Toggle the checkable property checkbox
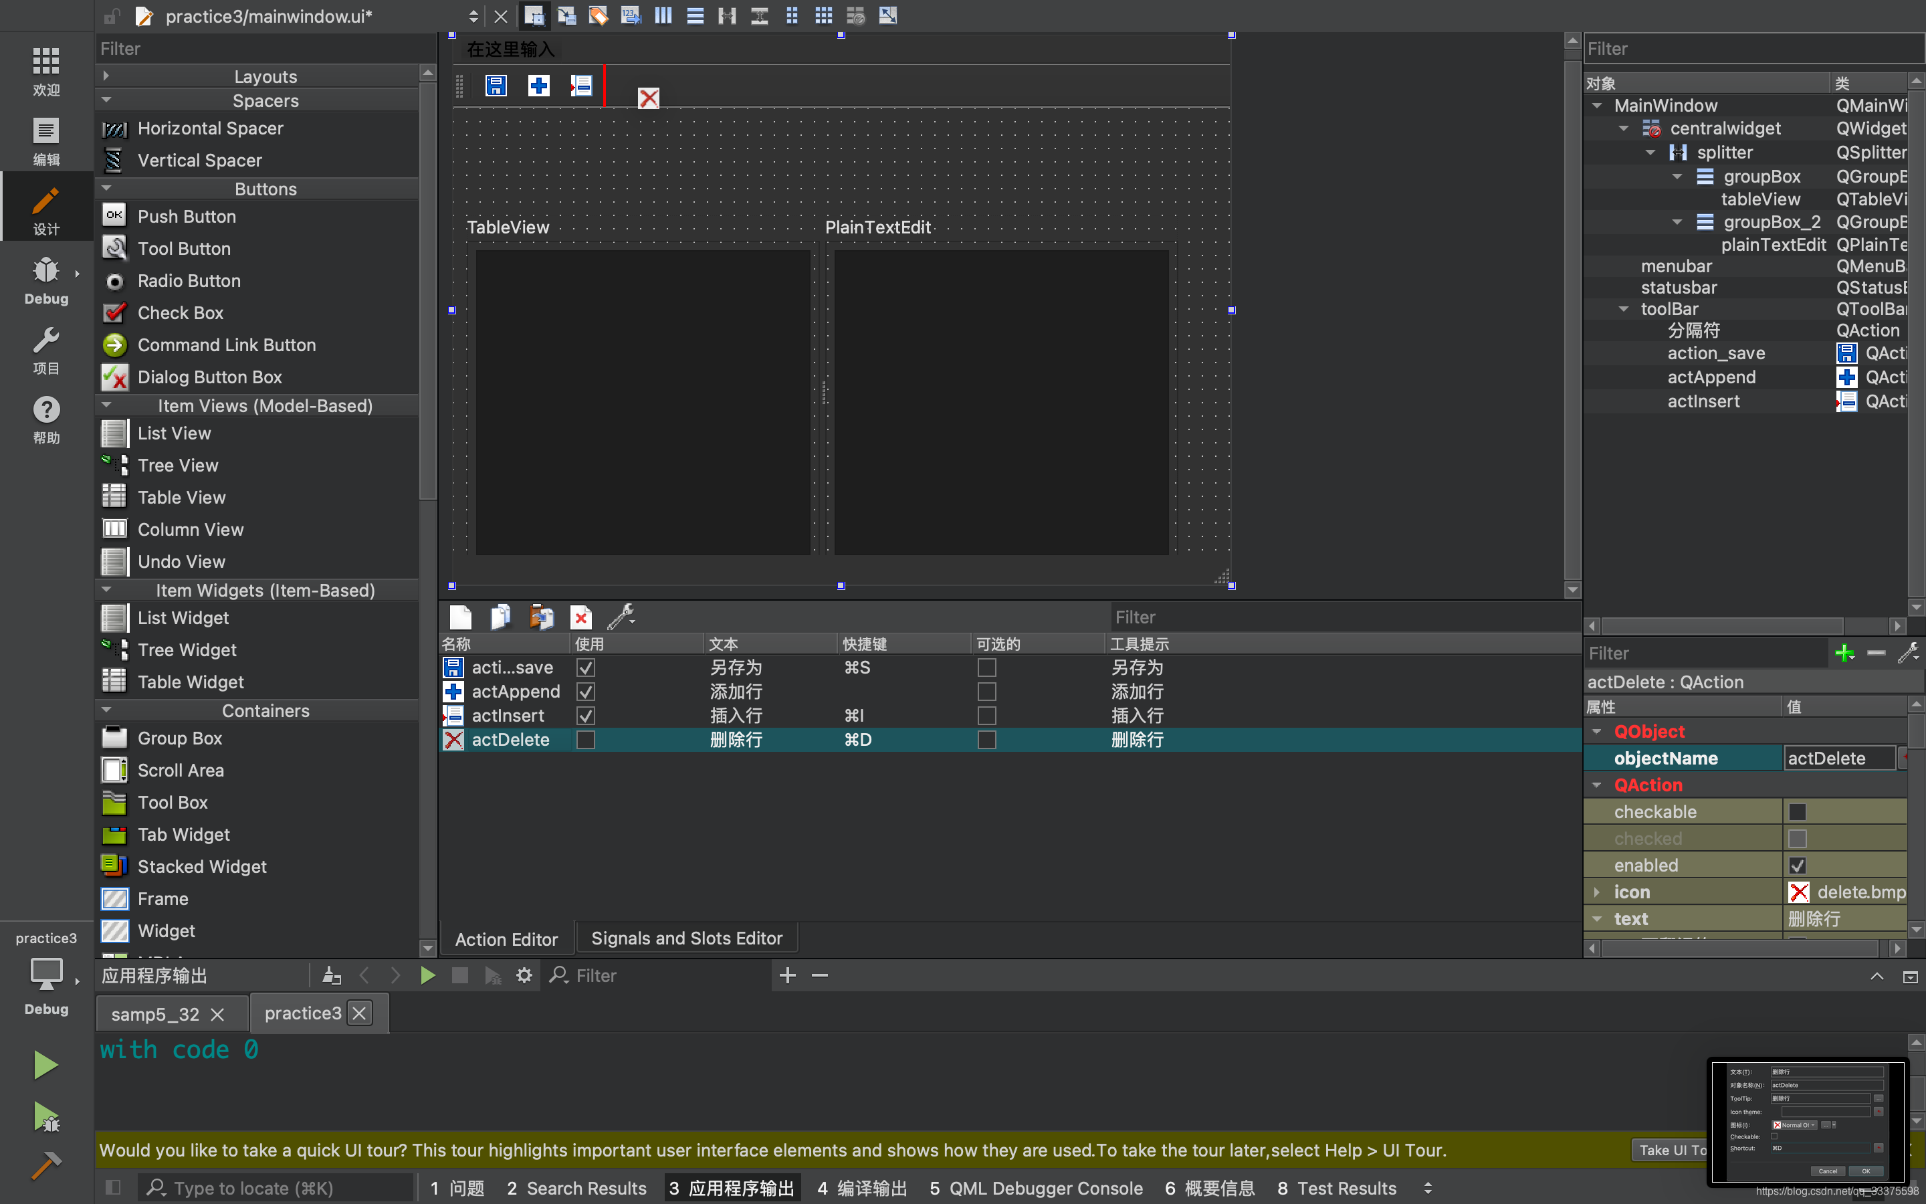The image size is (1926, 1204). 1797,812
